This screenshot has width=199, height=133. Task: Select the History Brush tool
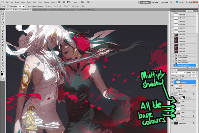3,40
